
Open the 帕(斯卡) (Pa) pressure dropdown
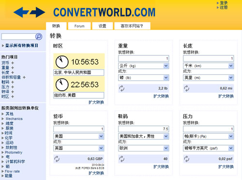point(209,137)
